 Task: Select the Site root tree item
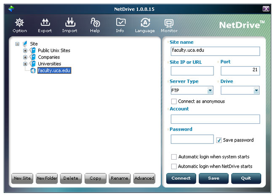[34, 44]
